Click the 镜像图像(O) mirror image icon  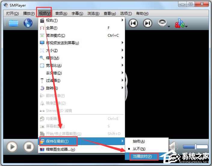point(42,103)
